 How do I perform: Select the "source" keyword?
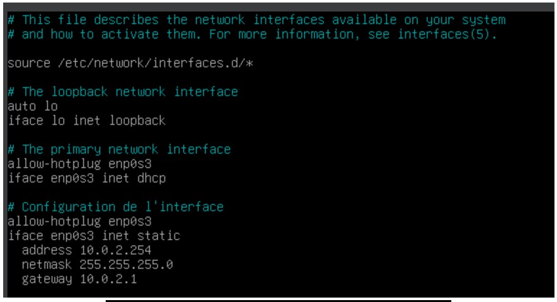(x=28, y=63)
